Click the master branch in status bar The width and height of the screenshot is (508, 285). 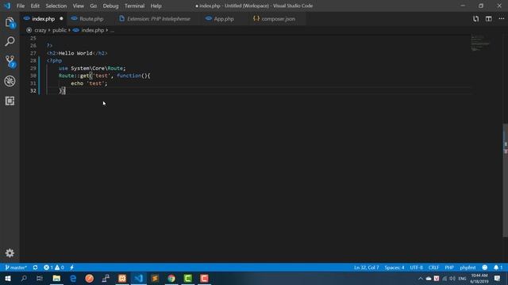[16, 268]
